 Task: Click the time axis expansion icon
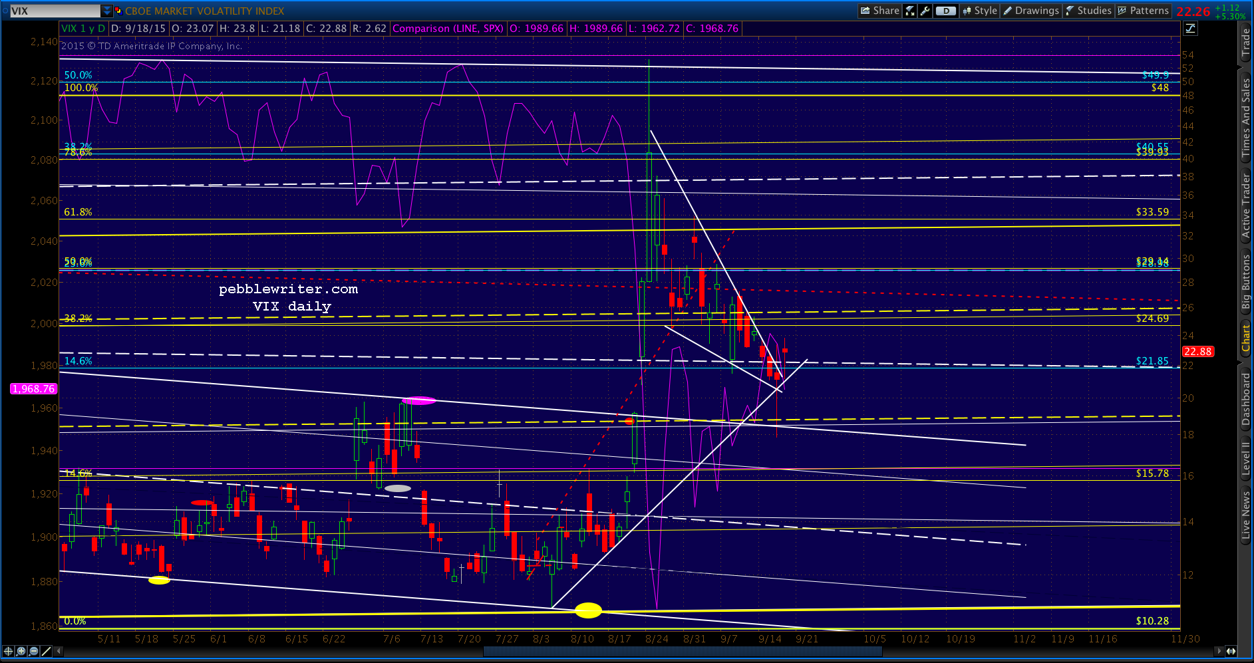tap(1231, 651)
